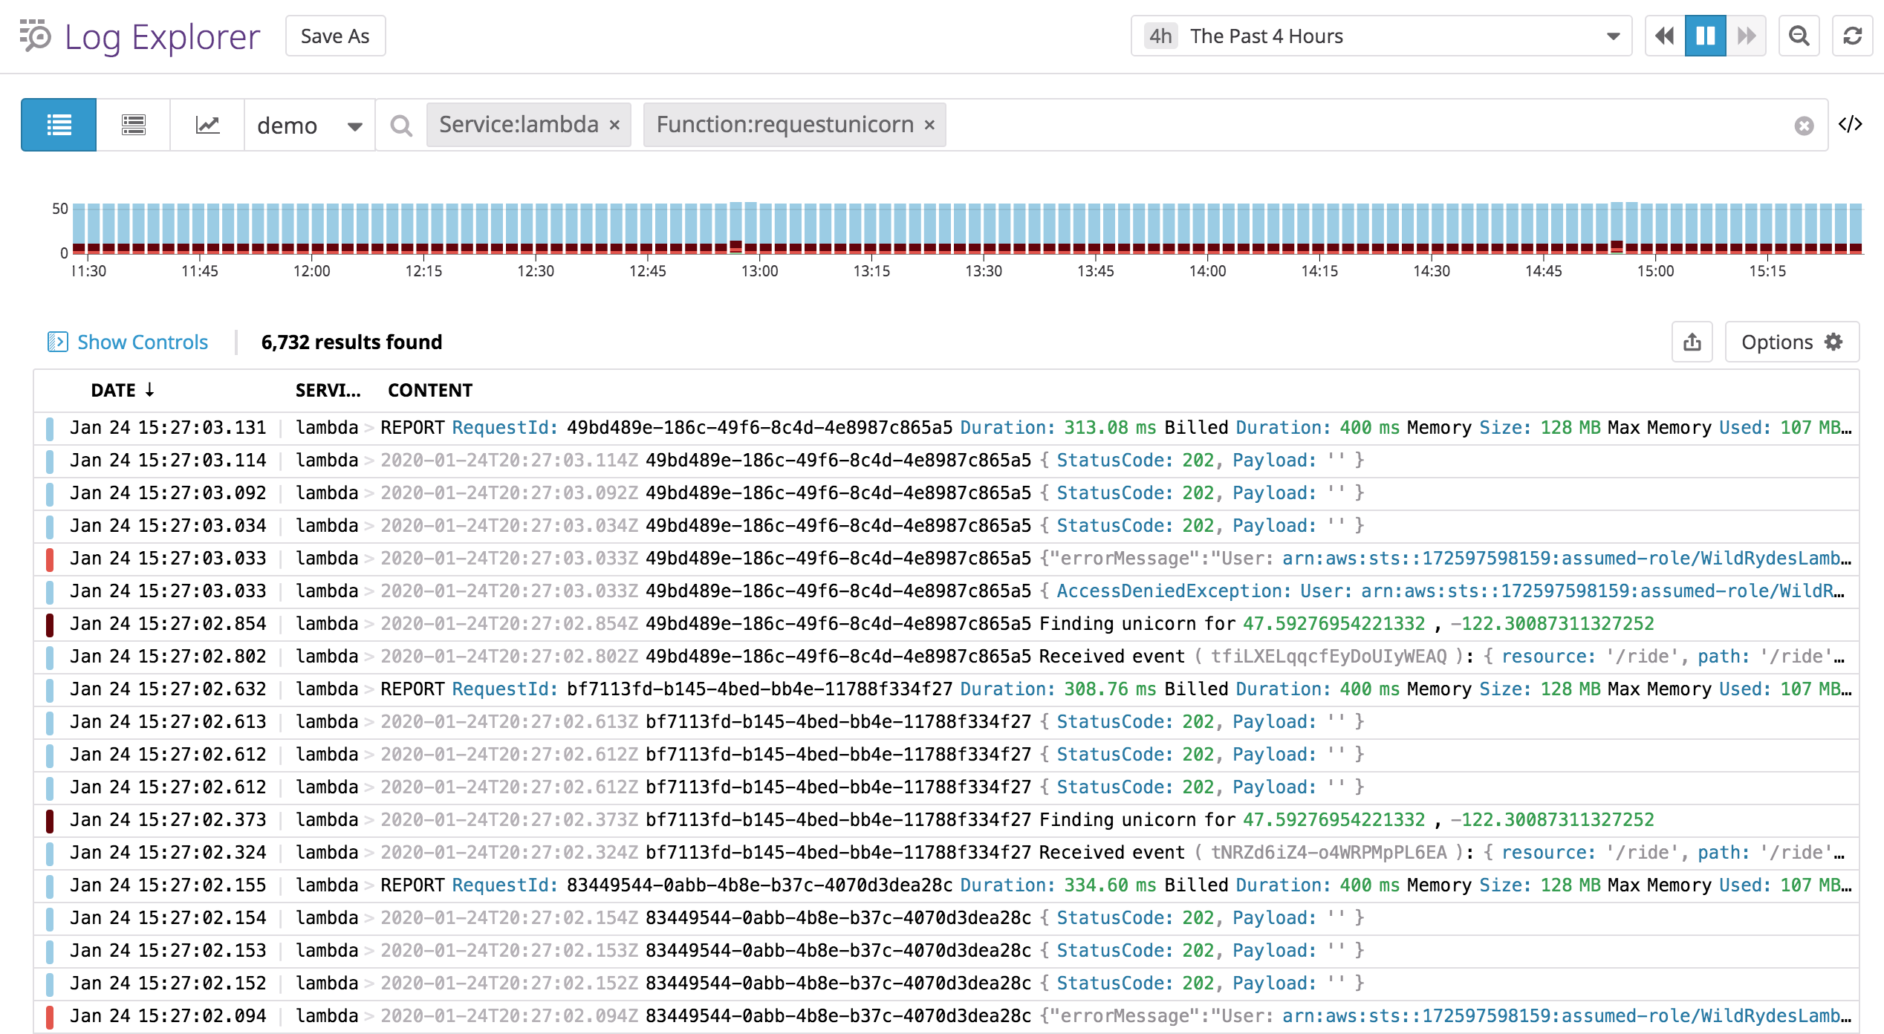Click the Log Explorer logo icon

pyautogui.click(x=35, y=35)
